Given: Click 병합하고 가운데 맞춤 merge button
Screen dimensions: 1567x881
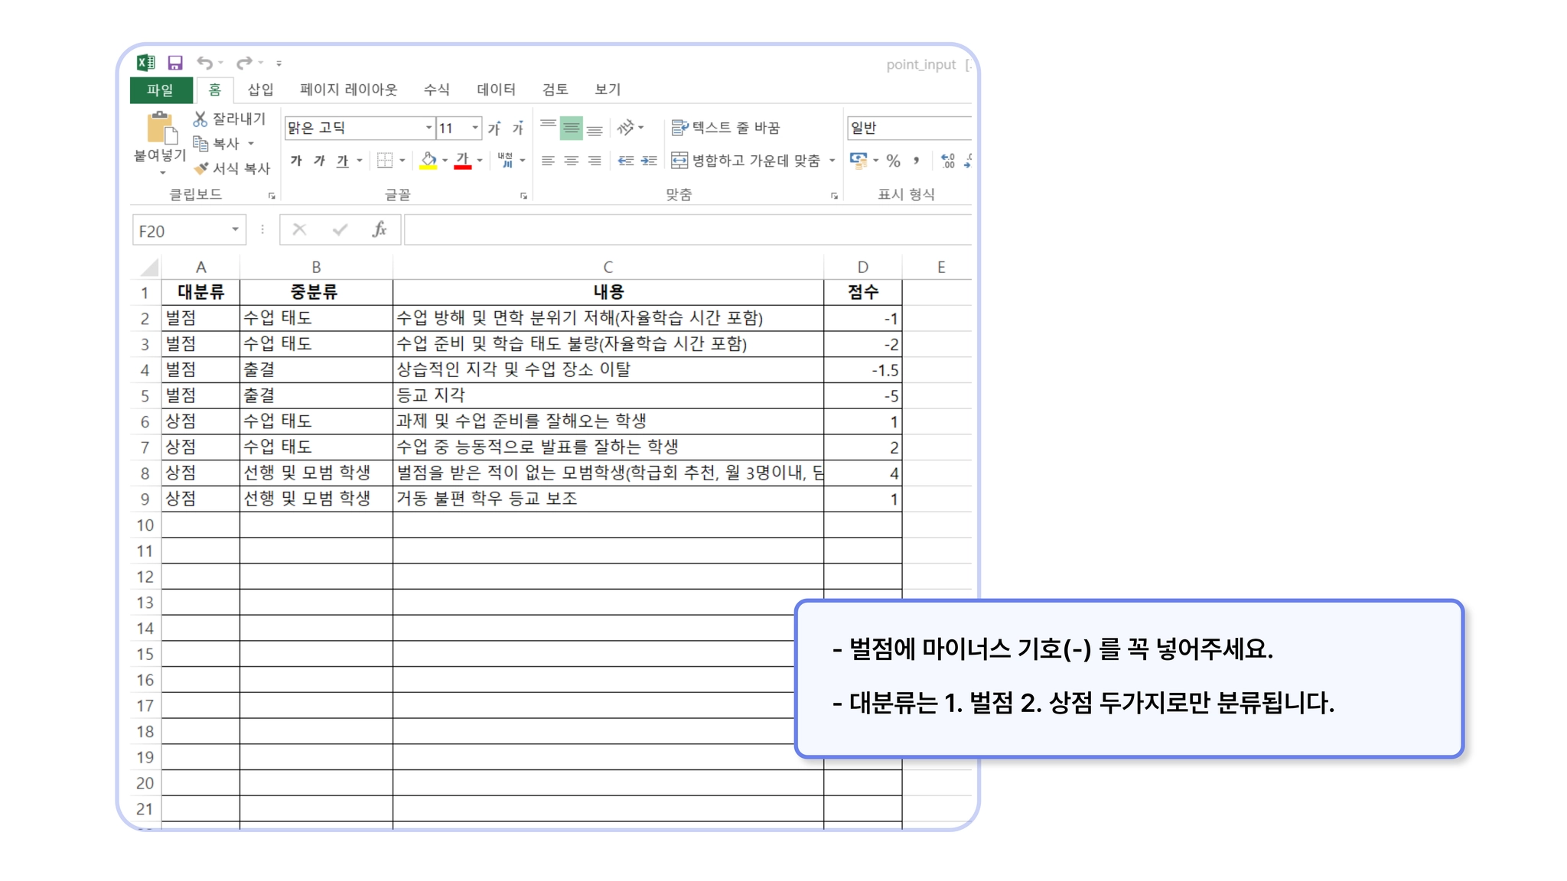Looking at the screenshot, I should pos(746,161).
